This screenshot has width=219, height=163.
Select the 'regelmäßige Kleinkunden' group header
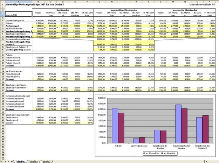coord(124,10)
